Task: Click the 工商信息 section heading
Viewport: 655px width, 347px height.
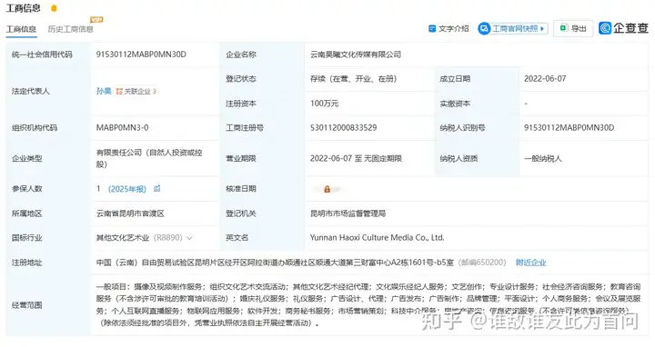Action: tap(24, 8)
